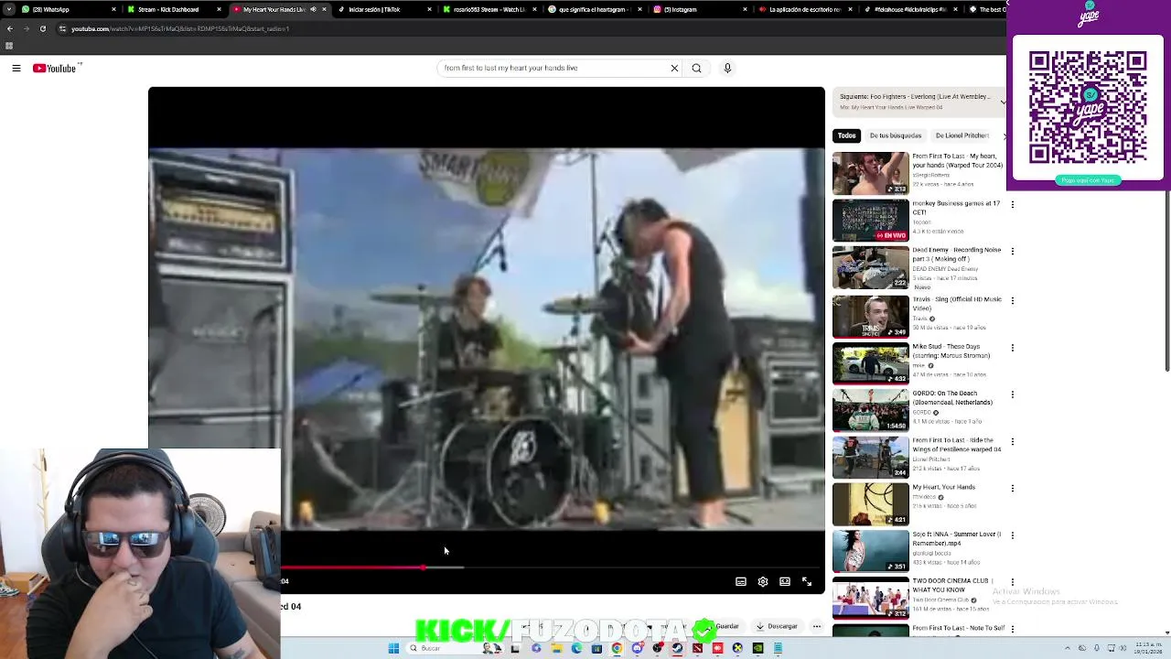Open Sojo ft INNA Summer Lover title
This screenshot has height=659, width=1171.
pos(957,538)
